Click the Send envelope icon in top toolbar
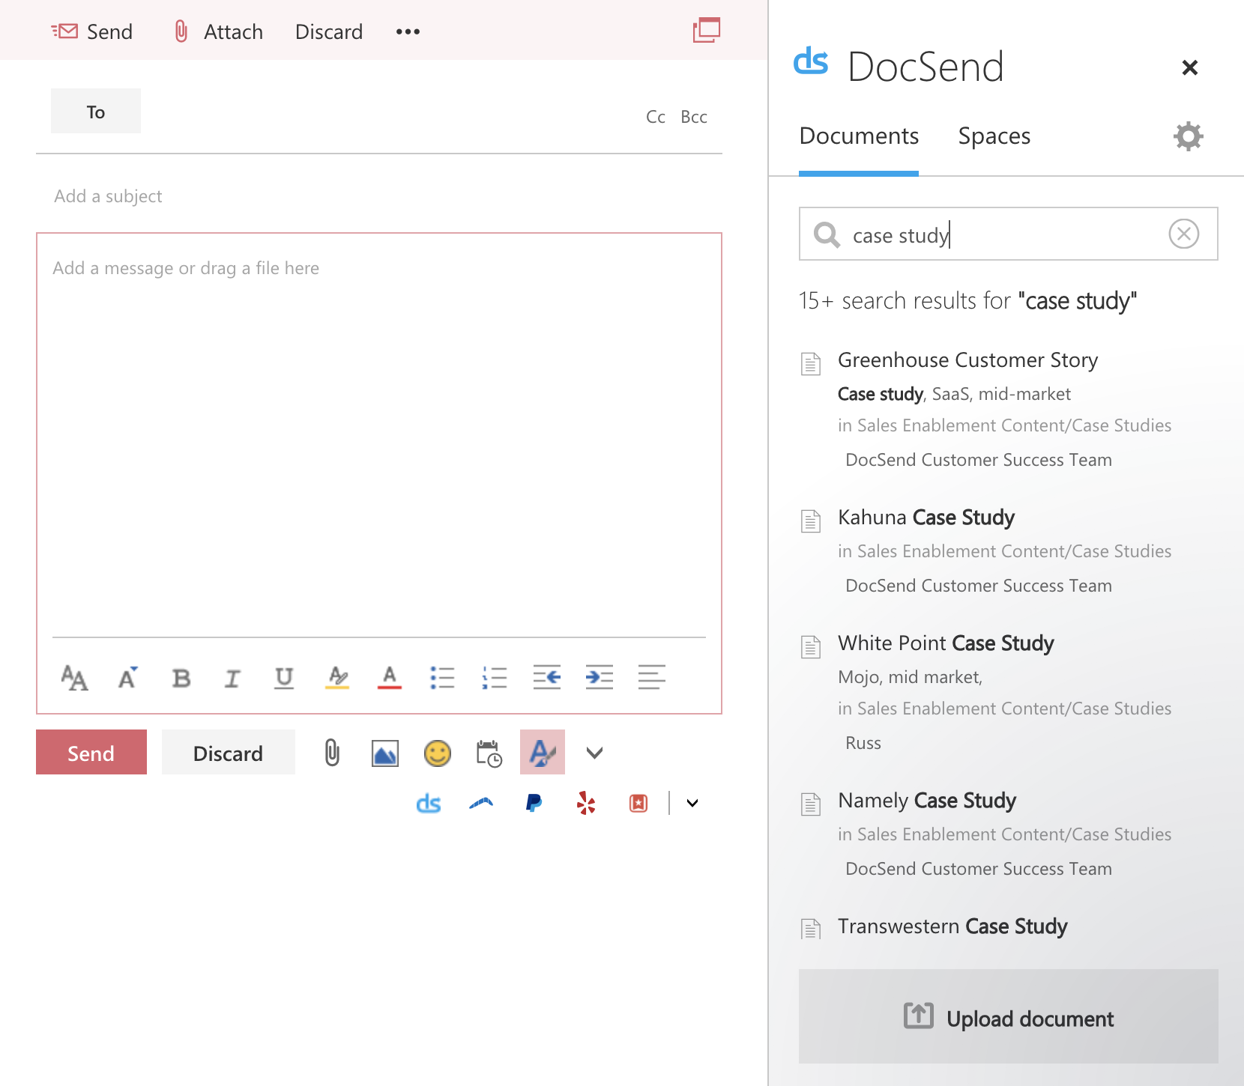This screenshot has height=1086, width=1244. pos(64,31)
